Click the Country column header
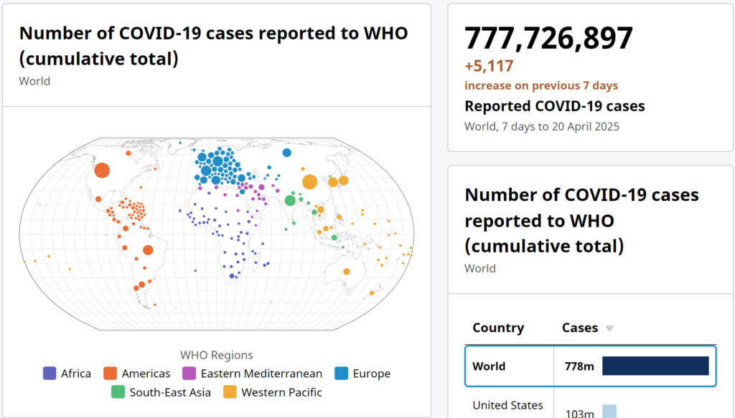 pos(498,328)
